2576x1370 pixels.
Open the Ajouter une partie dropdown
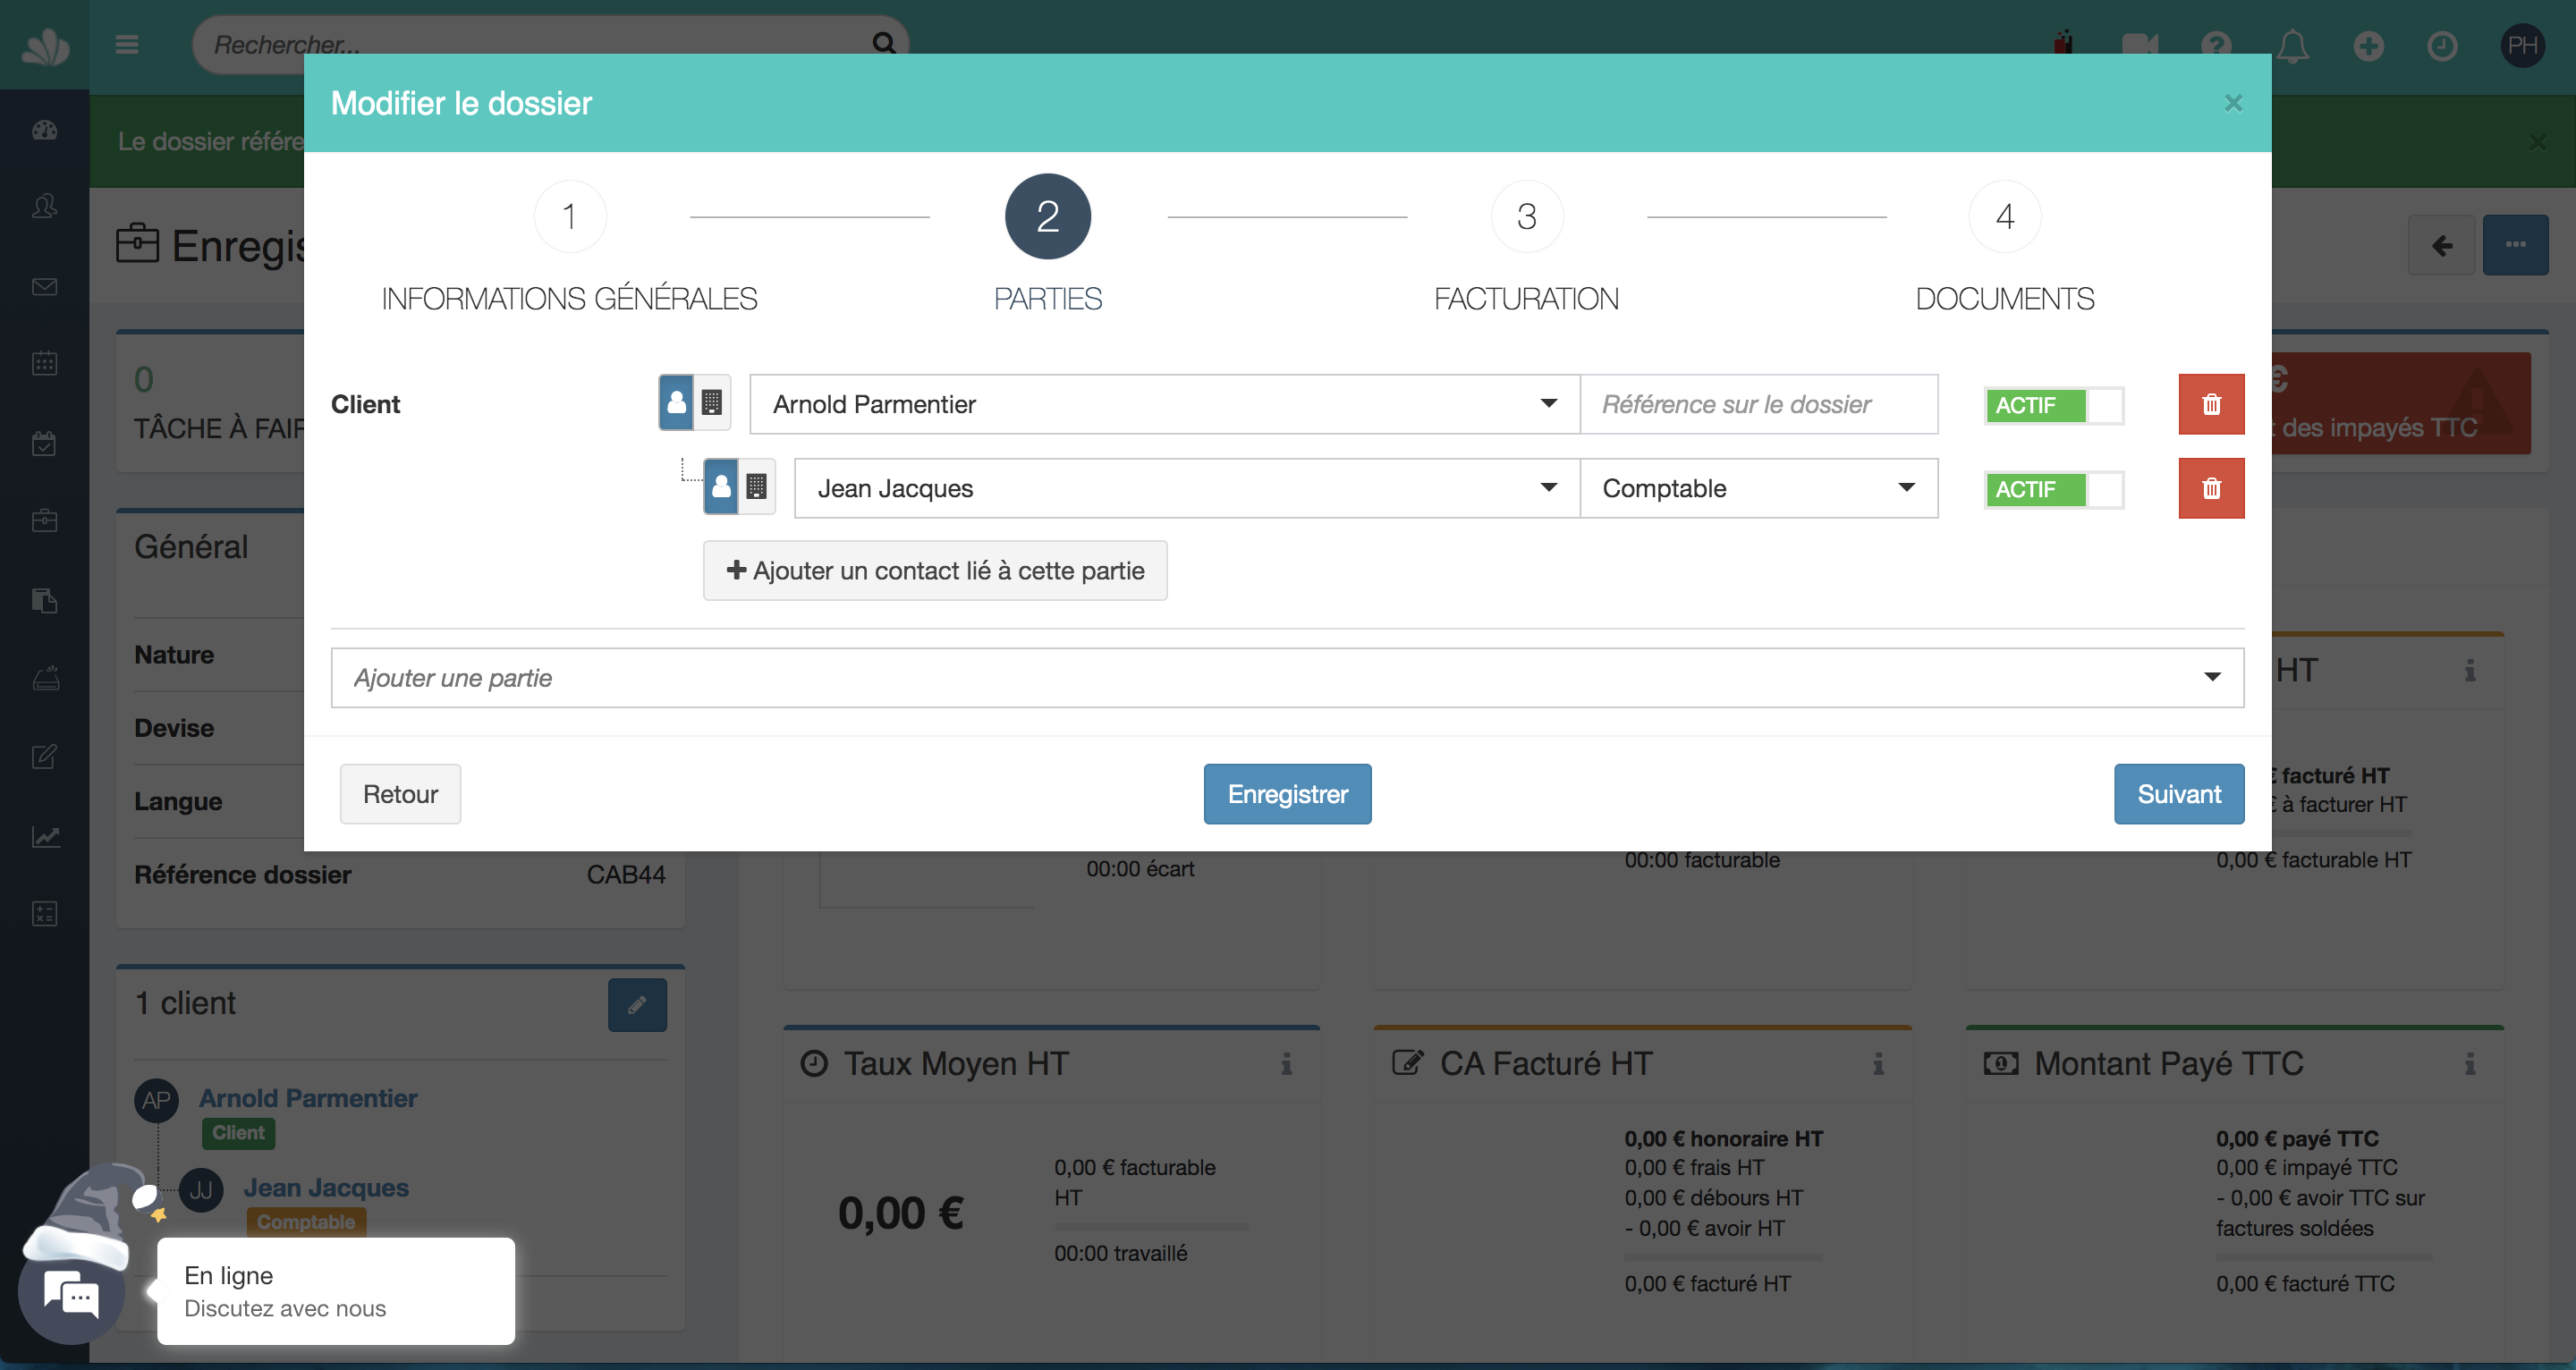tap(1287, 678)
